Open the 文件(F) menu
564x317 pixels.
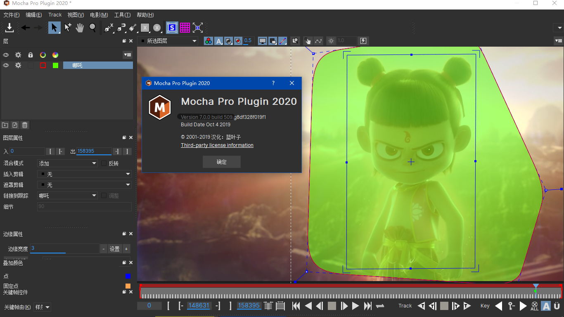tap(12, 15)
